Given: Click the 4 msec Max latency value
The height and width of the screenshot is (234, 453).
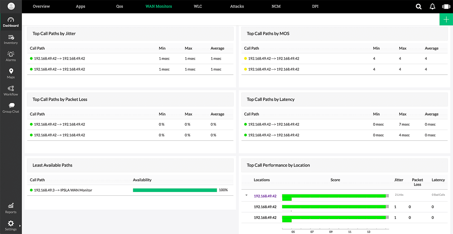Looking at the screenshot, I should tap(404, 135).
